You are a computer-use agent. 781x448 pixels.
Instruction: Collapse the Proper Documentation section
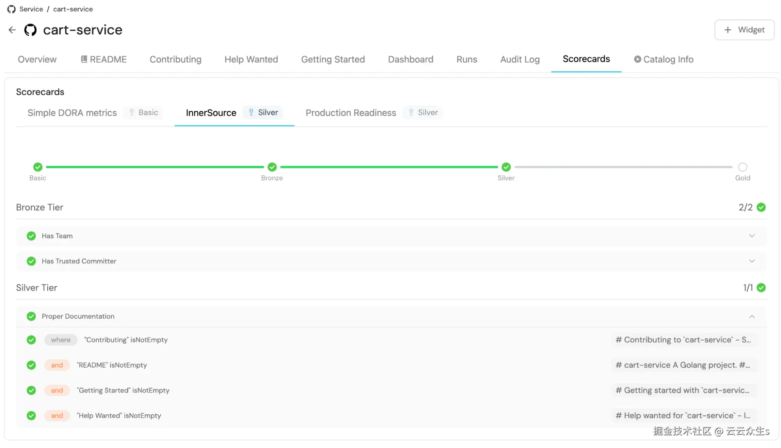coord(752,316)
